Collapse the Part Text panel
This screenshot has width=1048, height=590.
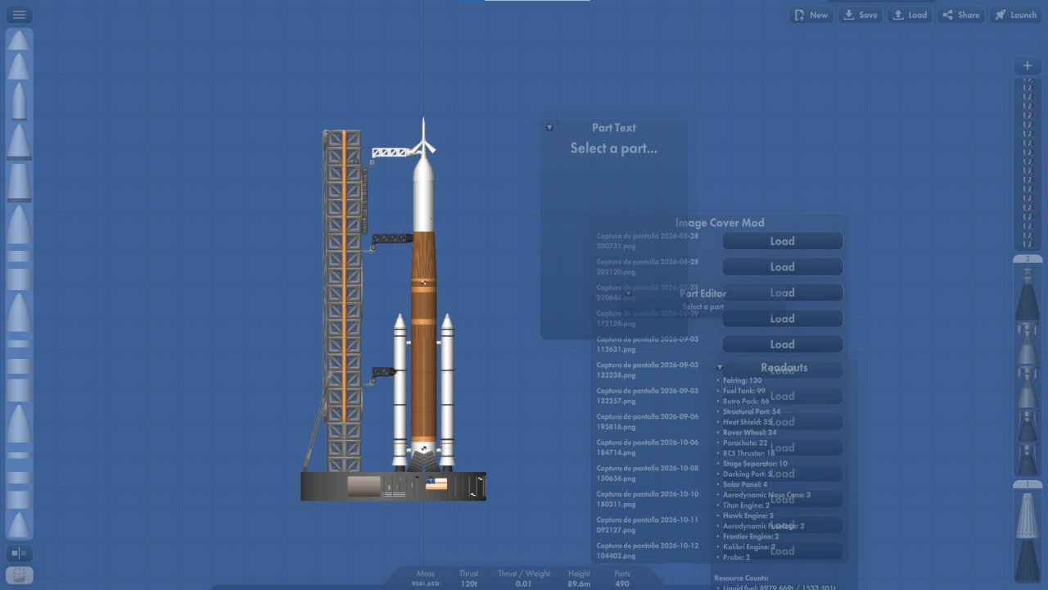[x=549, y=128]
